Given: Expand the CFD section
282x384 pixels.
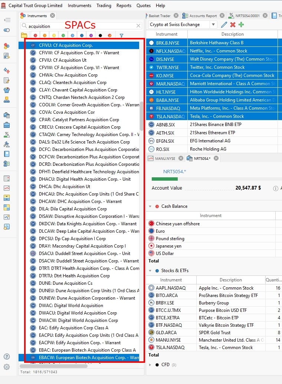Looking at the screenshot, I should [150, 365].
